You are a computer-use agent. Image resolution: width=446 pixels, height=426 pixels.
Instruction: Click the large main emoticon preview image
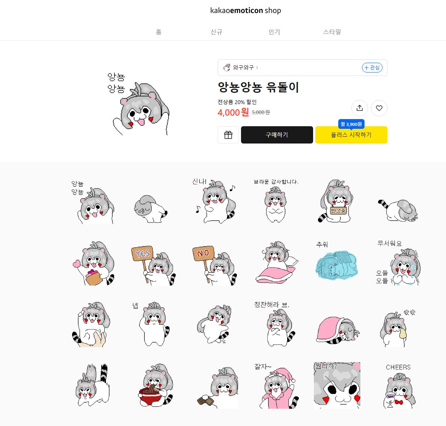pyautogui.click(x=139, y=104)
